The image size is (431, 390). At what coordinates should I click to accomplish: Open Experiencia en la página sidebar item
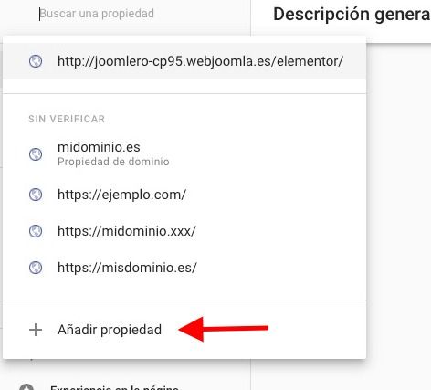click(x=114, y=387)
